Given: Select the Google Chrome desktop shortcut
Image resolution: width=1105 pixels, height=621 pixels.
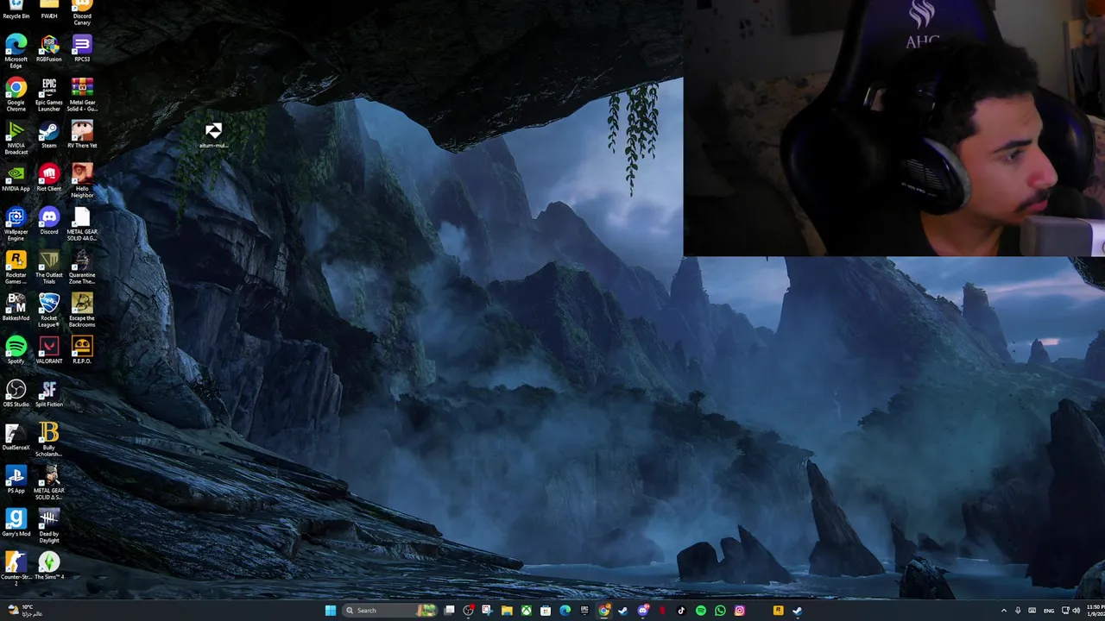Looking at the screenshot, I should [x=16, y=94].
